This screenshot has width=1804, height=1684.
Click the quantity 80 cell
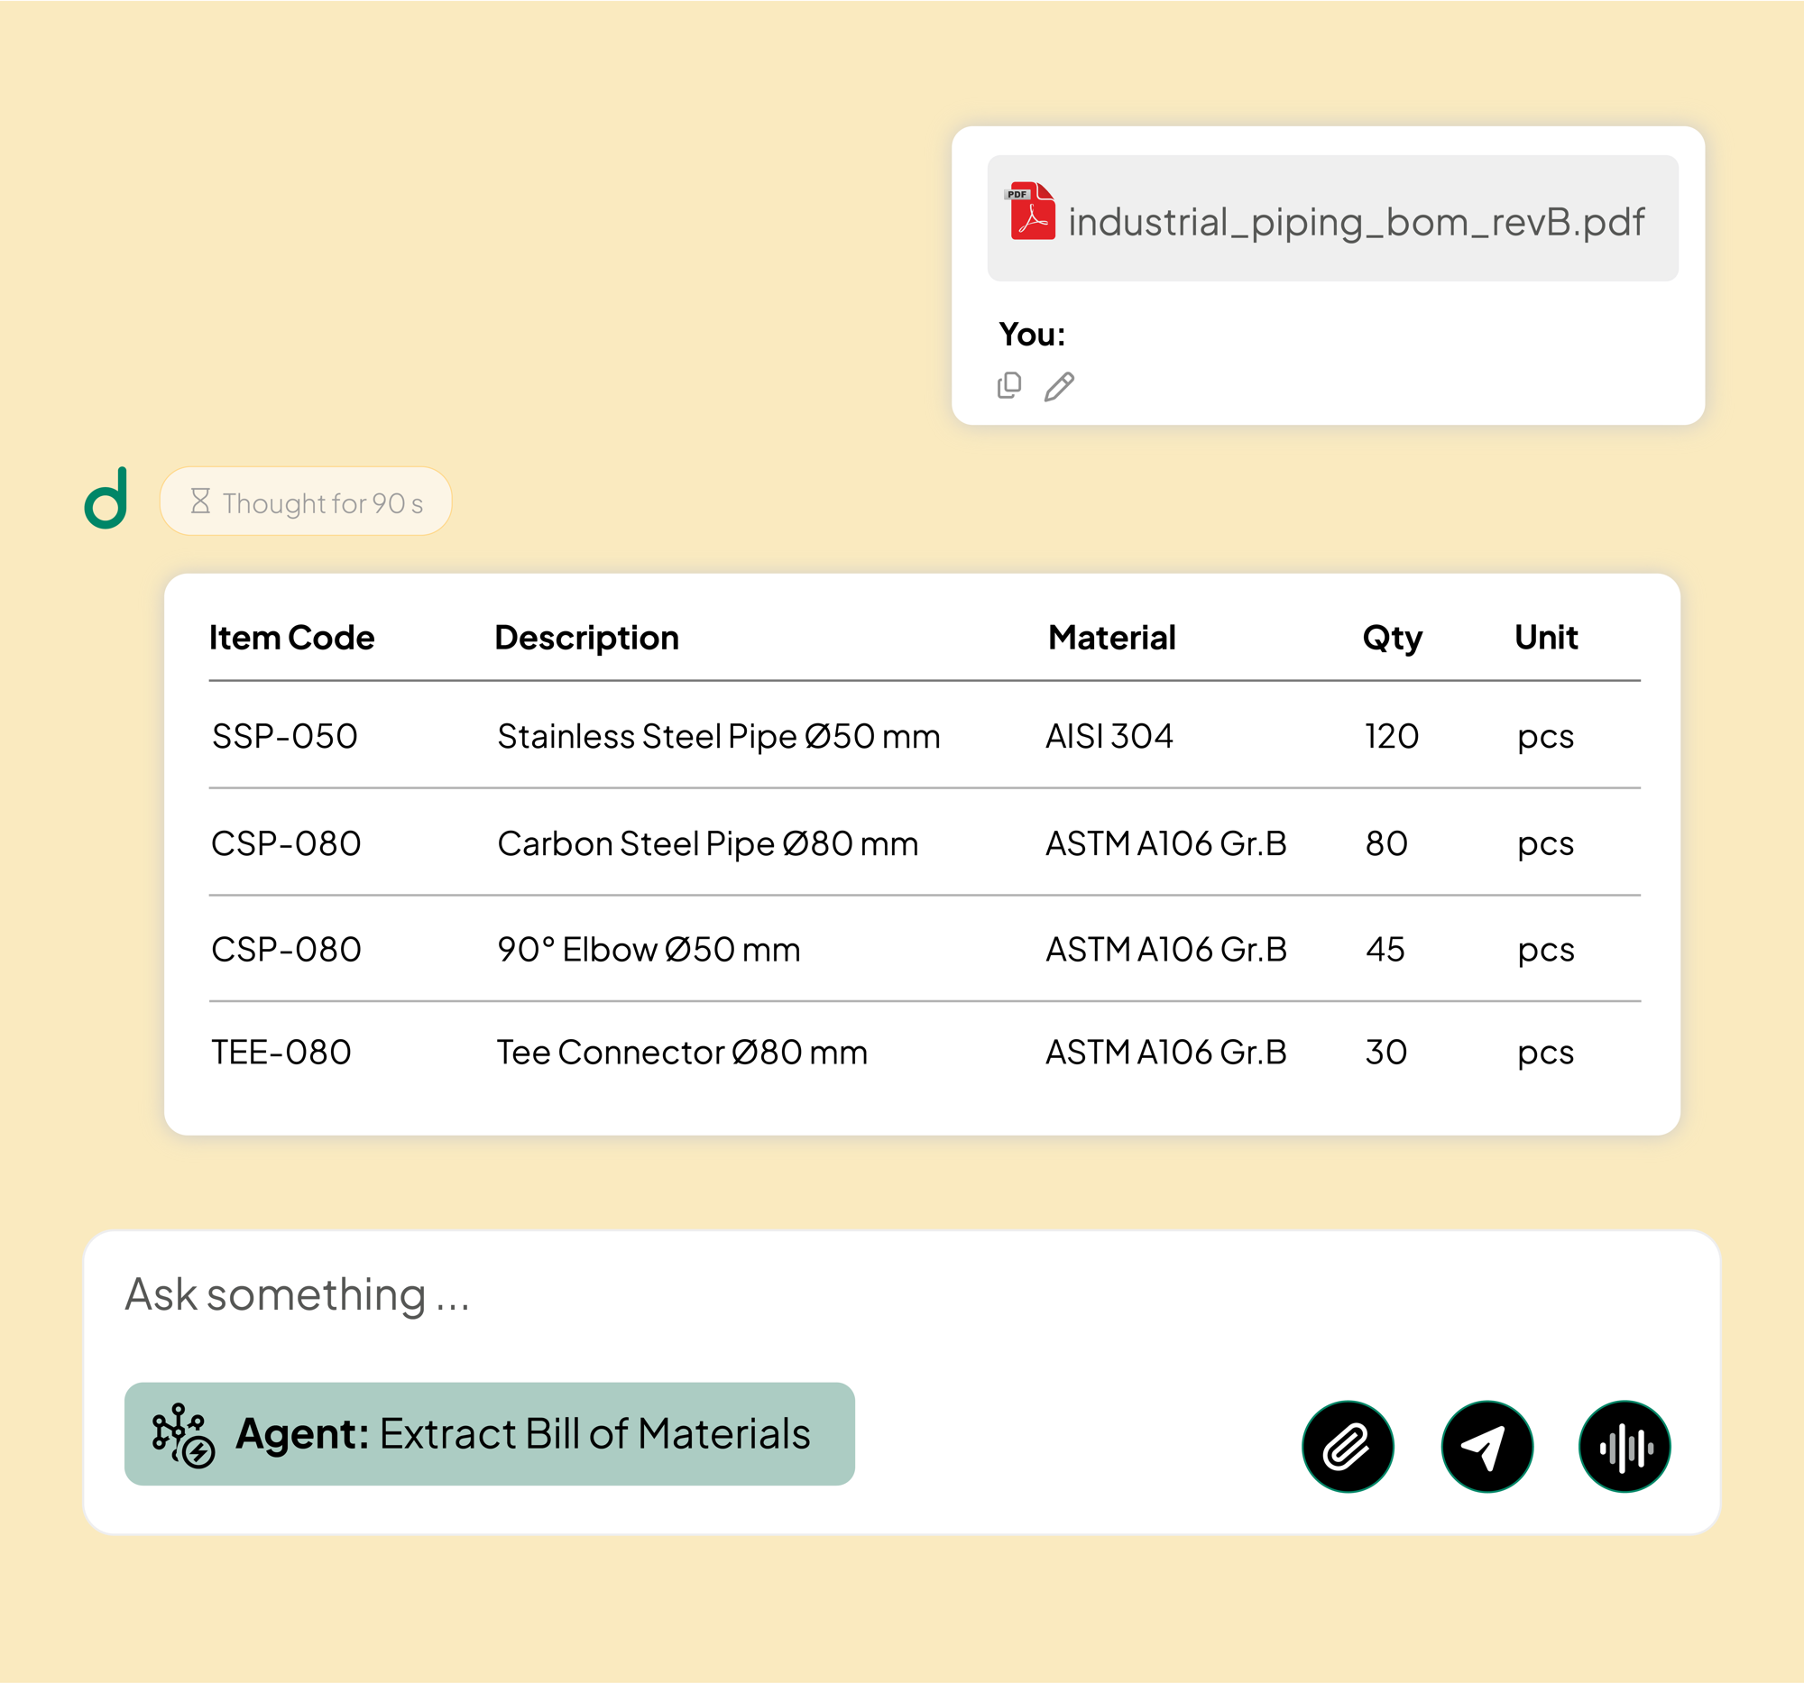[x=1386, y=844]
